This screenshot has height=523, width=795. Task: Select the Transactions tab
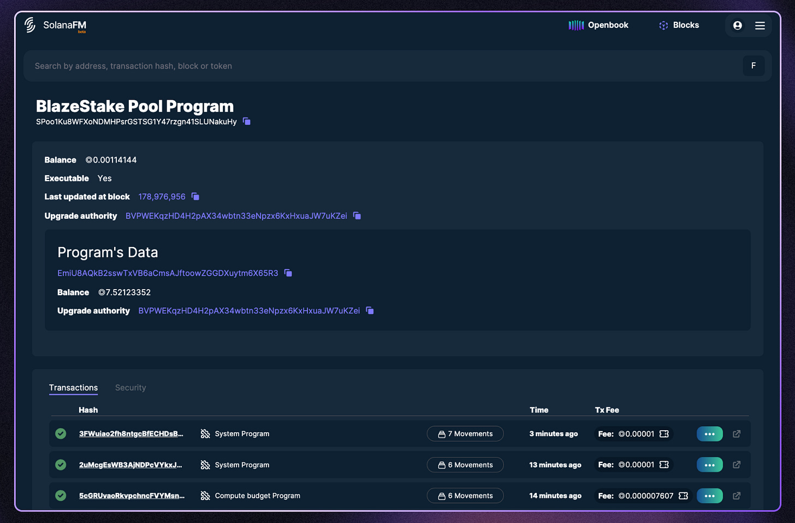coord(73,388)
